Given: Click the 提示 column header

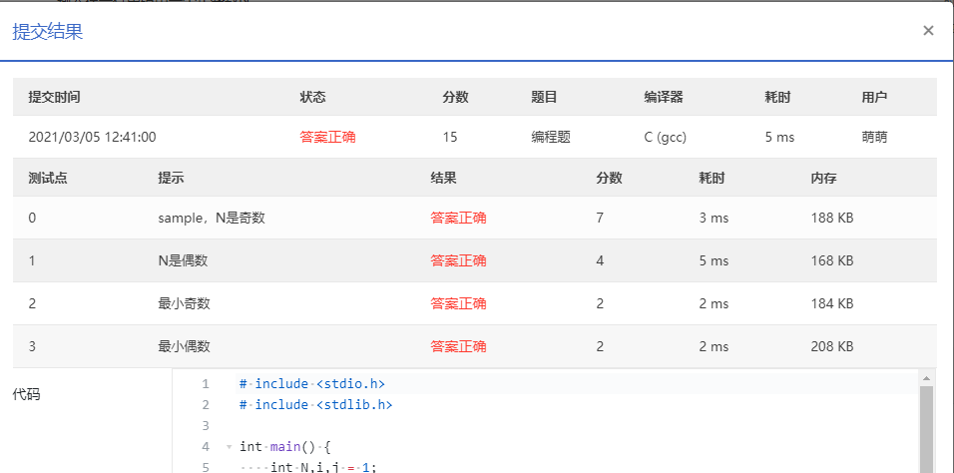Looking at the screenshot, I should 171,178.
